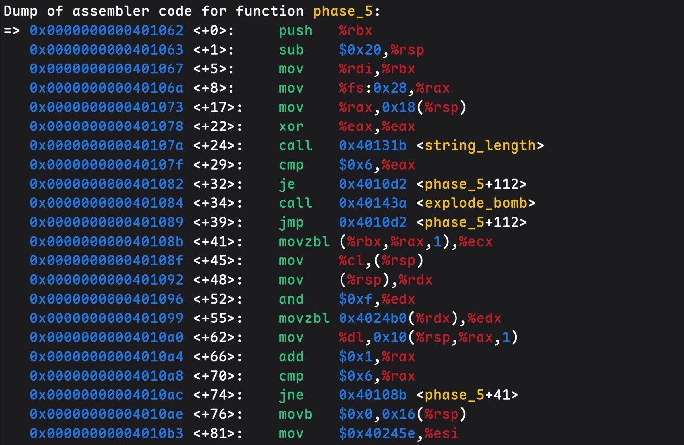
Task: Click the %fs:0x28,%rax operand
Action: click(x=394, y=88)
